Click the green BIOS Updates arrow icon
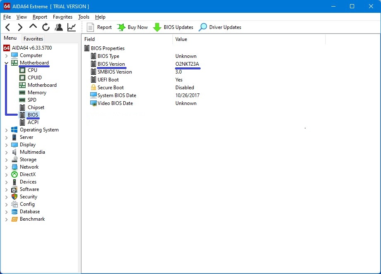The image size is (381, 274). pyautogui.click(x=157, y=27)
